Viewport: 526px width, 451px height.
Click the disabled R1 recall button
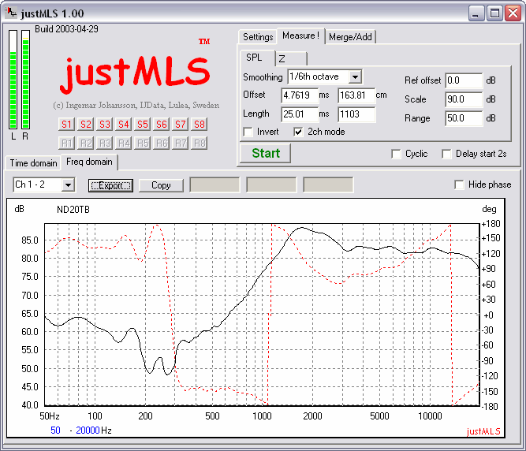point(66,143)
